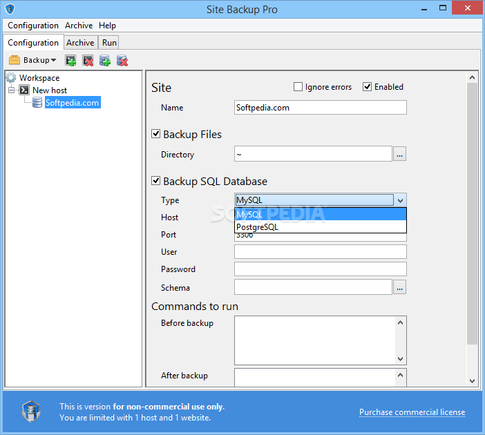Minimize the Site Backup Pro window
The image size is (485, 435).
click(x=424, y=9)
